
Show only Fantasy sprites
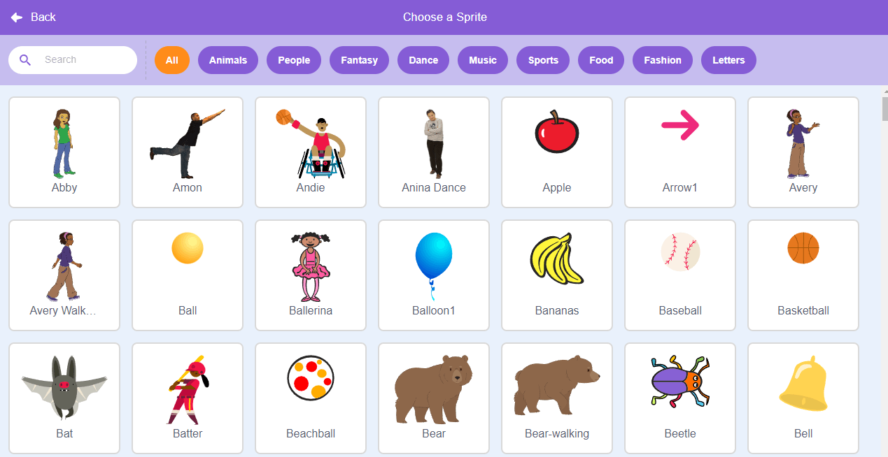tap(359, 60)
